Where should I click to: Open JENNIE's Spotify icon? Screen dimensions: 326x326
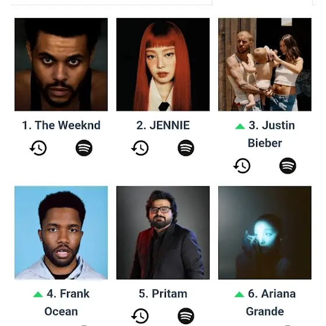186,148
